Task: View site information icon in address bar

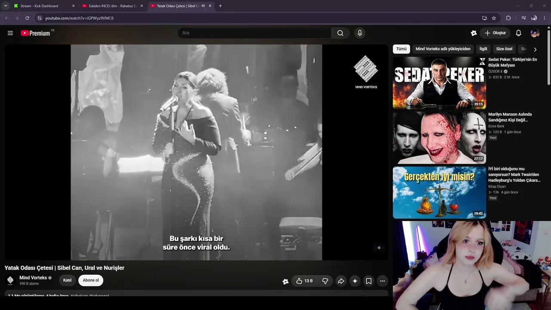Action: (x=39, y=18)
